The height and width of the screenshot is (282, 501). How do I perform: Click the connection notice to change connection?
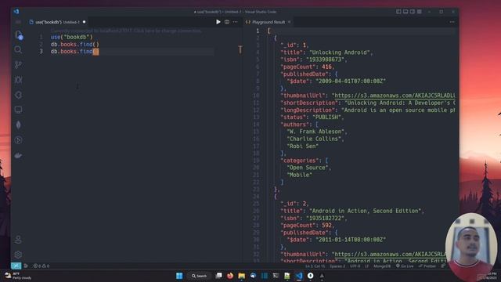[126, 31]
